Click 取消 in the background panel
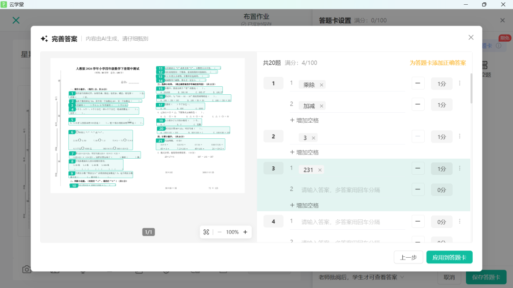This screenshot has height=288, width=513. [x=449, y=277]
